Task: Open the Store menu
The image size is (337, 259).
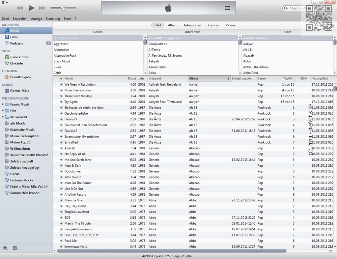Action: (x=67, y=19)
